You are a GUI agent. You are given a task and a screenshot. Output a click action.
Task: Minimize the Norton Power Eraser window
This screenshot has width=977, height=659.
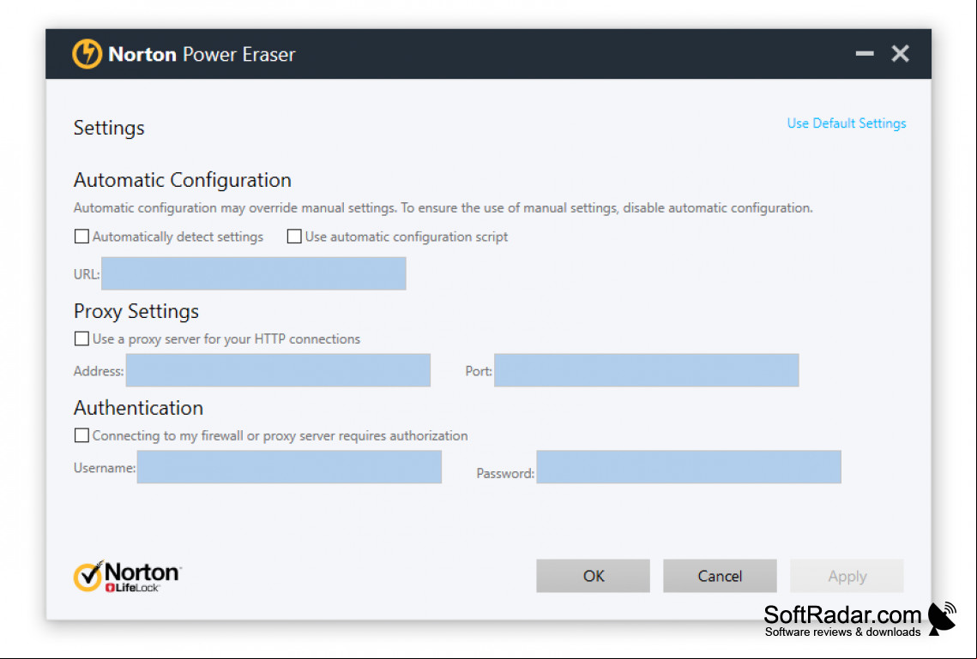[x=865, y=53]
